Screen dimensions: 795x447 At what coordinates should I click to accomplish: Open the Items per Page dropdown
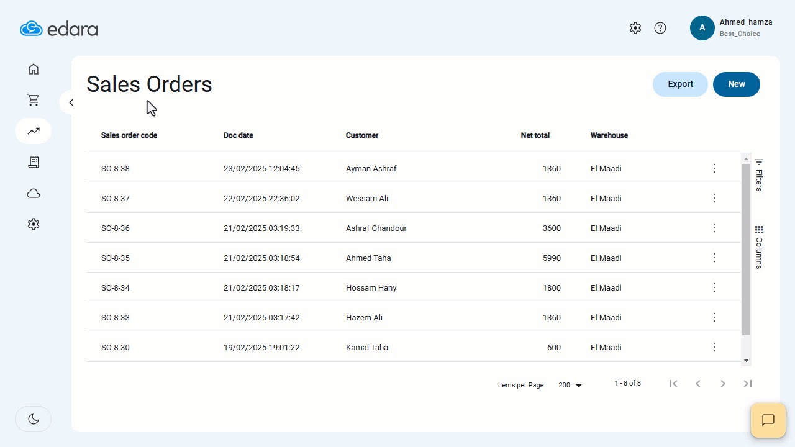pos(570,385)
